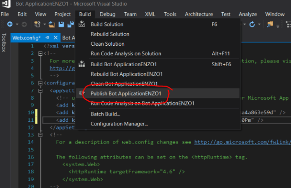
Task: Click the Build Bot ApplicationENZO1 menu icon
Action: click(x=82, y=64)
